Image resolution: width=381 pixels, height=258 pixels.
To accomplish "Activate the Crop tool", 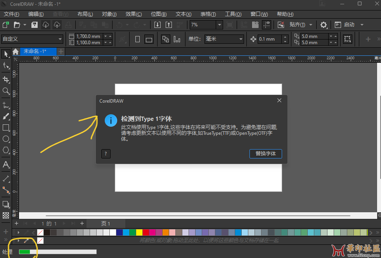I will point(6,79).
